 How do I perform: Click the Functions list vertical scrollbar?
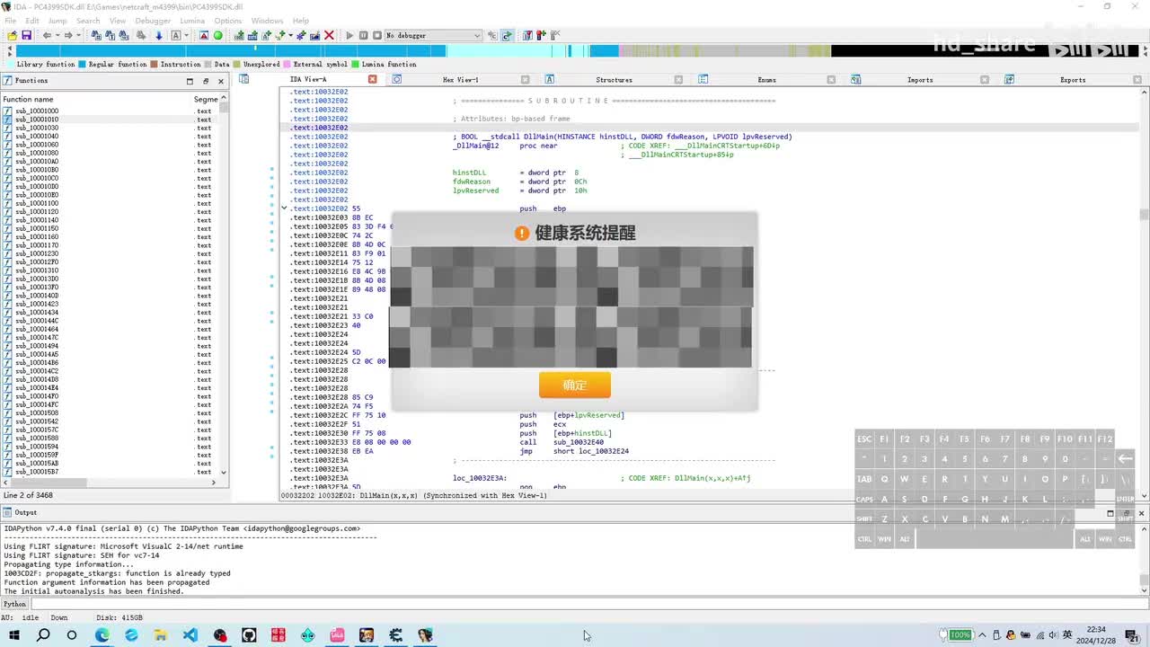coord(224,285)
